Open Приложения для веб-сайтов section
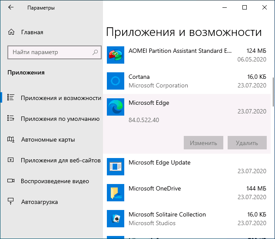Screen dimensions: 275x239 tap(61, 160)
